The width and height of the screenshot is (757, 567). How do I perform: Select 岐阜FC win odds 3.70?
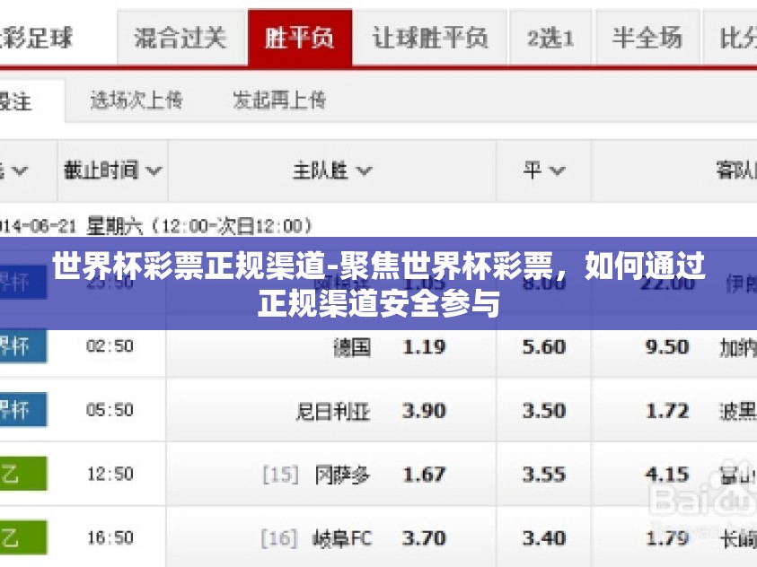coord(424,538)
